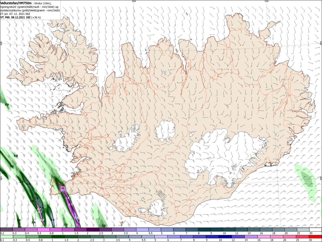Click the darkest purple swatch labeled 2 in the upper legend
322x242 pixels.
(93, 230)
